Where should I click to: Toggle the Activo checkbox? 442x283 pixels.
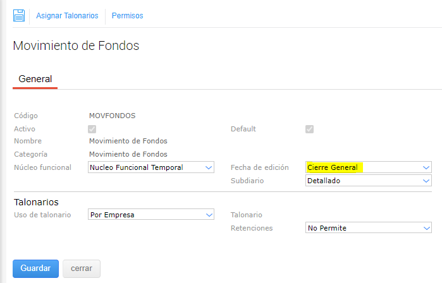[92, 129]
